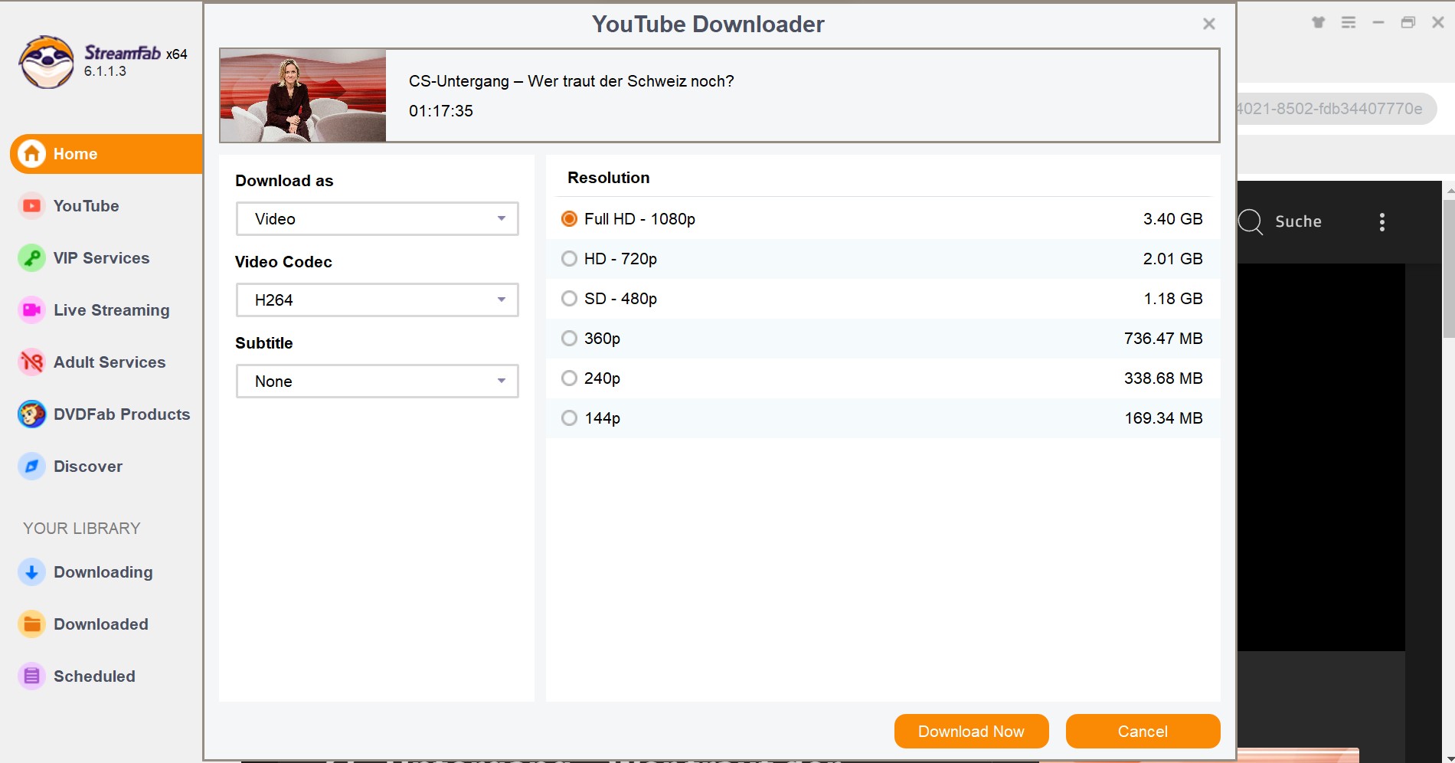1455x763 pixels.
Task: Go to Home in sidebar
Action: coord(106,154)
